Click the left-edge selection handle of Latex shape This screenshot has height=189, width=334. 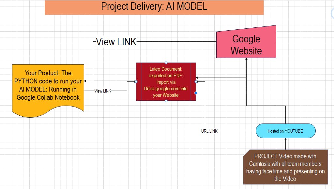click(x=136, y=81)
